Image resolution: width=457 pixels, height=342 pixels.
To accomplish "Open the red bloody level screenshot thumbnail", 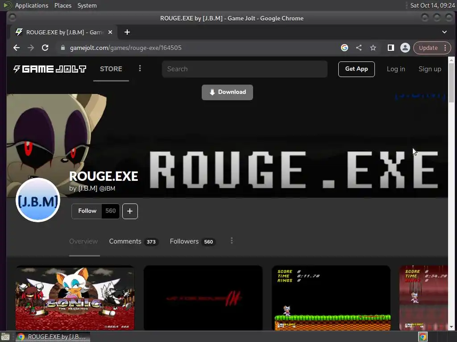I will click(x=424, y=297).
